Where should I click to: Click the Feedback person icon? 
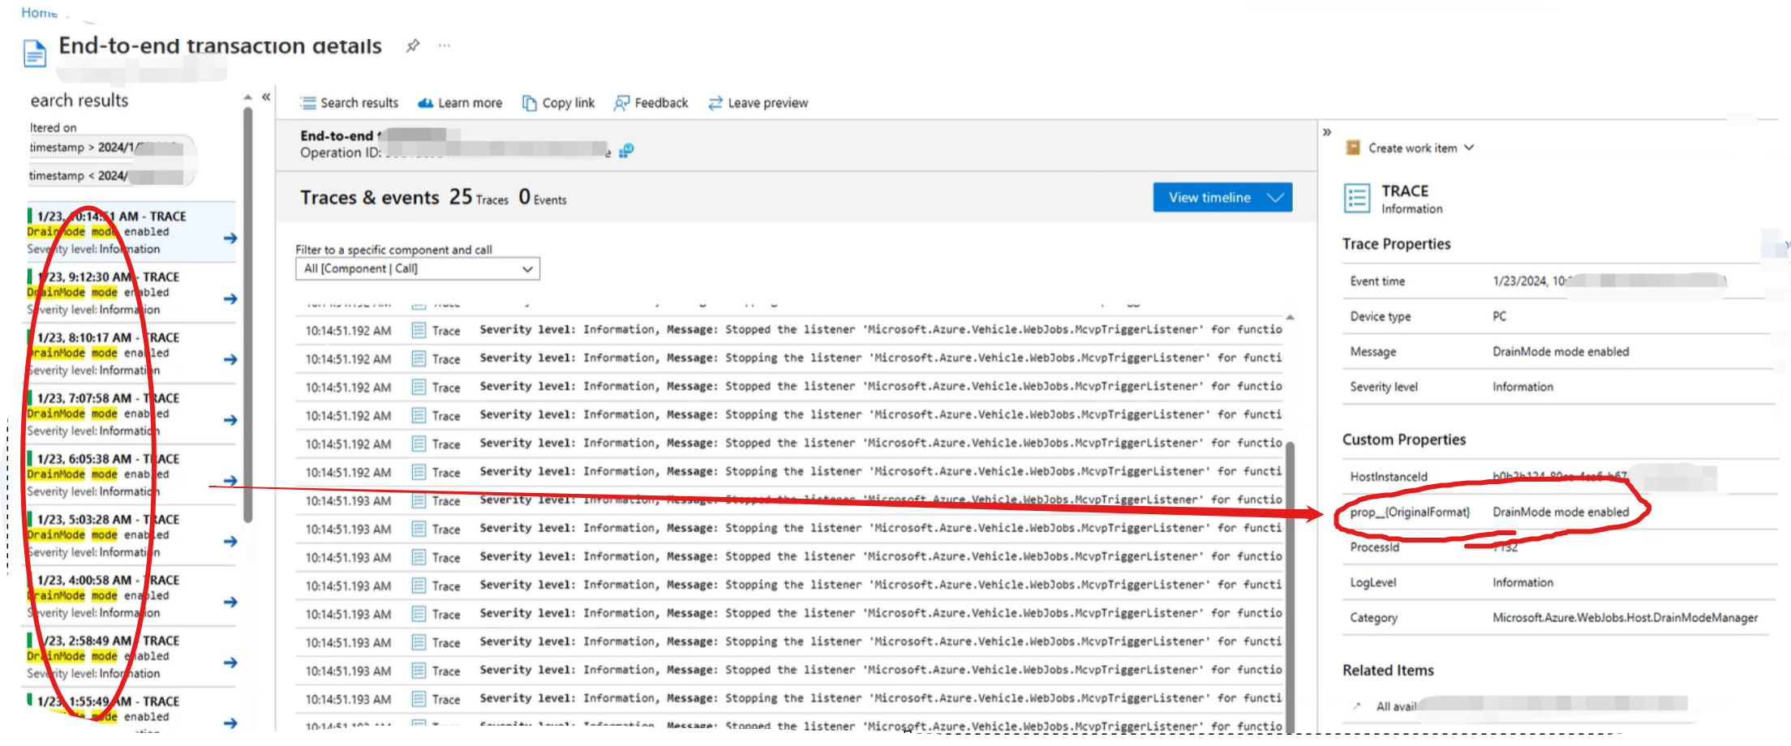621,103
